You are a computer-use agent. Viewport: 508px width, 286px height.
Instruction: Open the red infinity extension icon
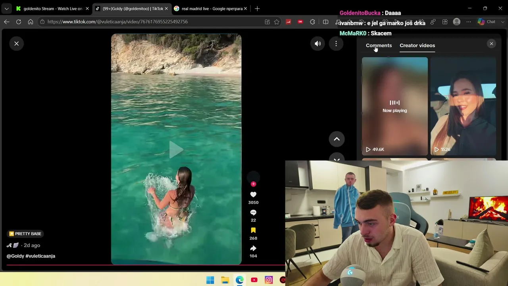(300, 22)
